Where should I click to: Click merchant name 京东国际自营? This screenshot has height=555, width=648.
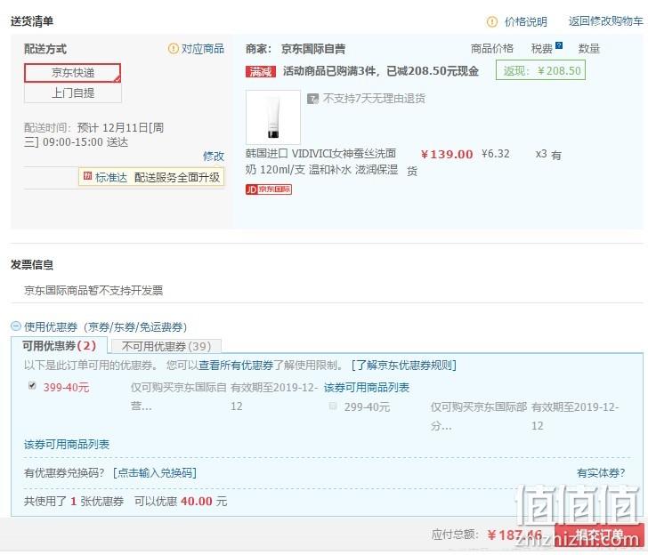pyautogui.click(x=313, y=49)
